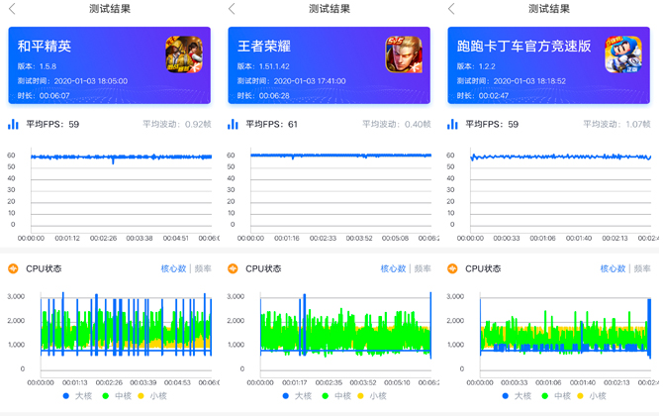Toggle 大核 legend in 王者荣耀 CPU chart
The height and width of the screenshot is (416, 663).
click(x=297, y=396)
